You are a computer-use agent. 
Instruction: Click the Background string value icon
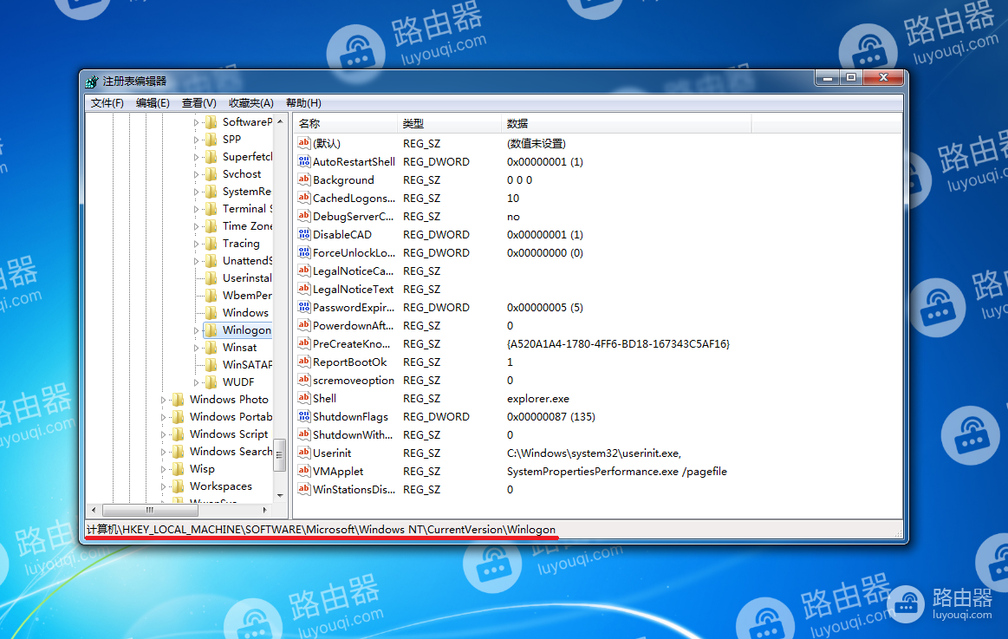[x=304, y=179]
